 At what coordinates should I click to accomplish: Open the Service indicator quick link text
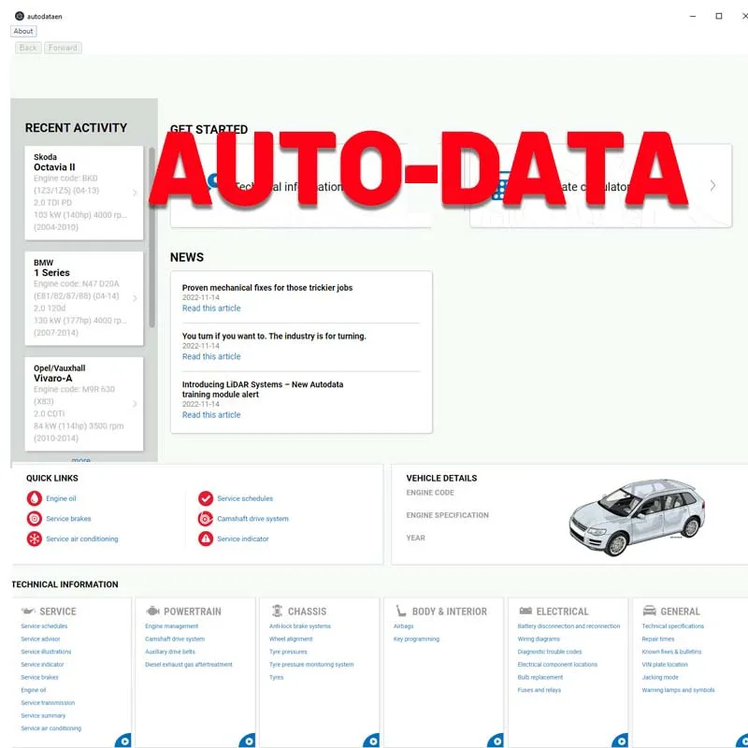pos(243,539)
